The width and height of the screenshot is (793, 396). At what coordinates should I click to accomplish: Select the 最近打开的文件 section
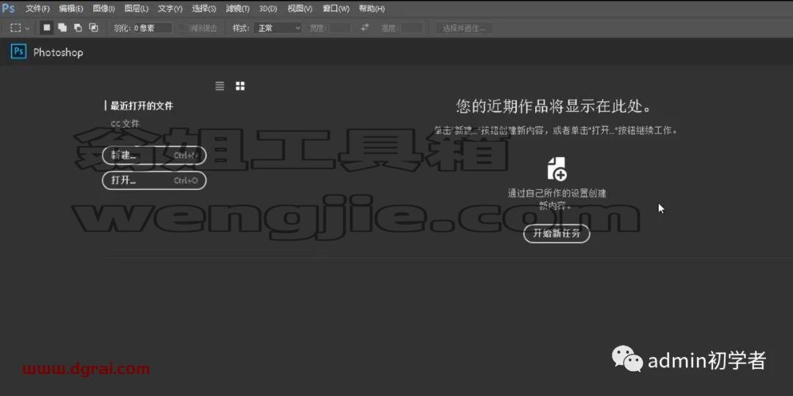tap(142, 106)
